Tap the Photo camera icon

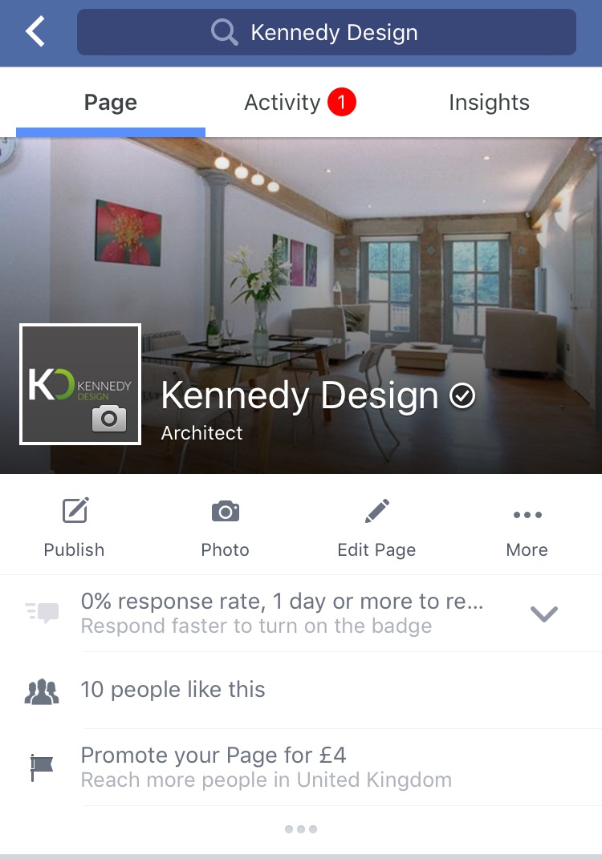tap(226, 511)
